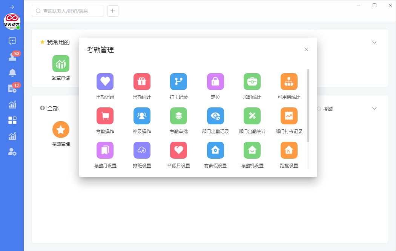Click the plus button beside search
396x251 pixels.
(113, 11)
